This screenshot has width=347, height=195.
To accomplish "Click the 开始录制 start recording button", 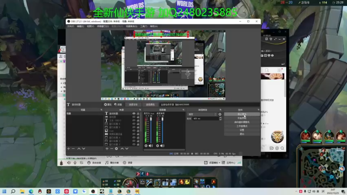I will coord(242,118).
